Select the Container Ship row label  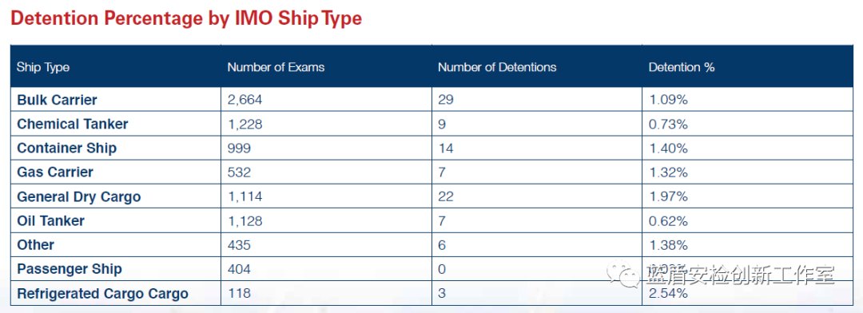coord(66,149)
